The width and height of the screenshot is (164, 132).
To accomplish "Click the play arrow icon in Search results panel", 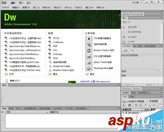I will (3, 112).
